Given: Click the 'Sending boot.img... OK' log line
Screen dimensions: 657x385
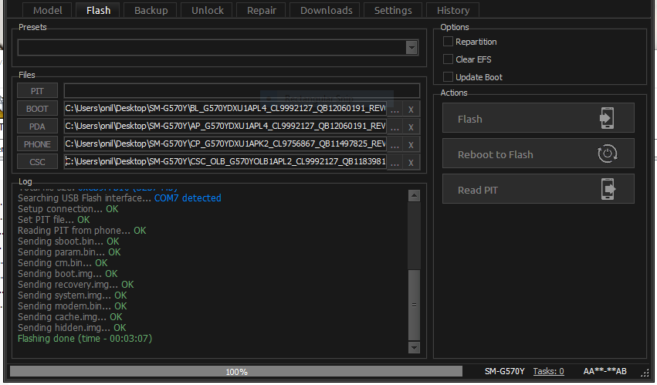Looking at the screenshot, I should (68, 274).
